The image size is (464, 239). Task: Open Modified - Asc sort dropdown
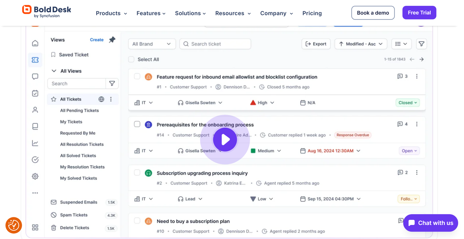coord(361,44)
